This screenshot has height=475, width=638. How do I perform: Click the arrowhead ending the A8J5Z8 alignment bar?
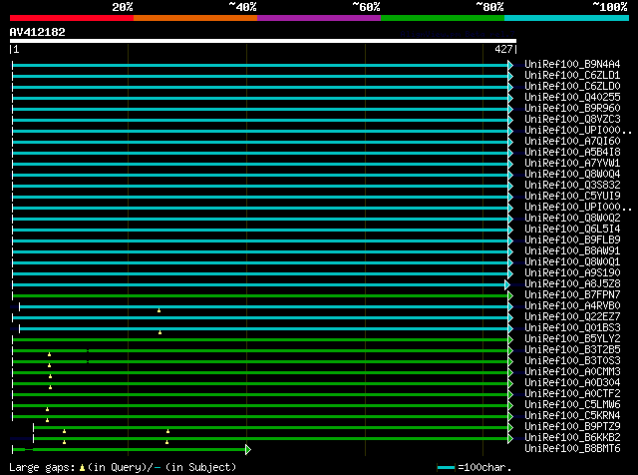coord(507,284)
